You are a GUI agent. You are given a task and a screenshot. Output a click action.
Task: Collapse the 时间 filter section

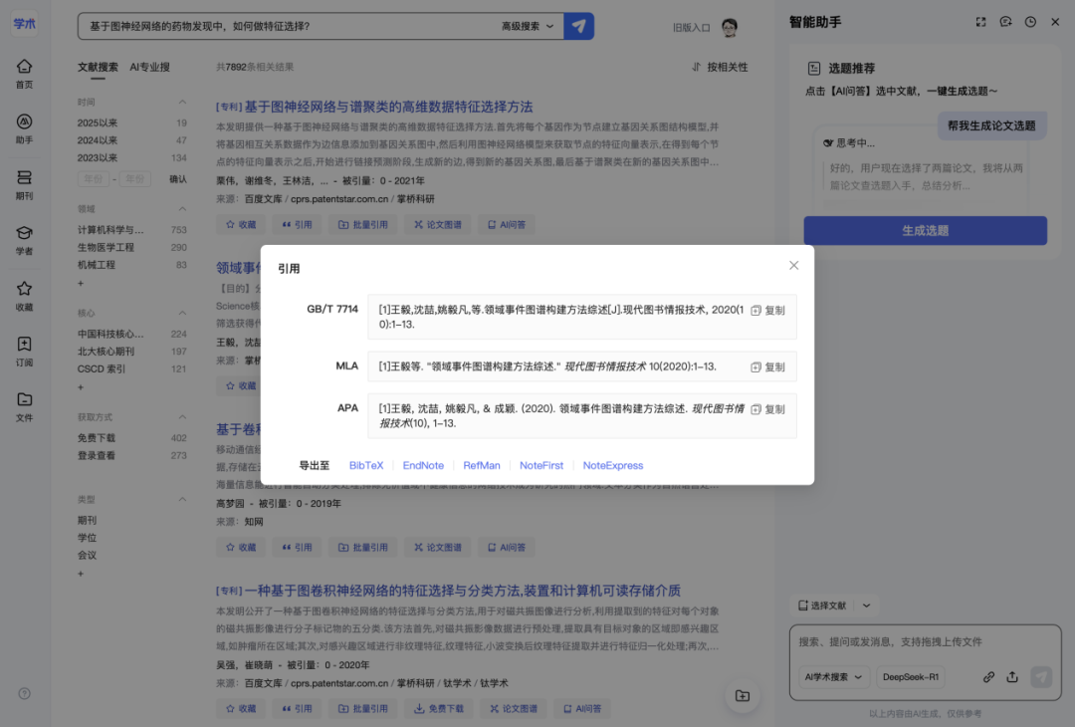pos(182,103)
